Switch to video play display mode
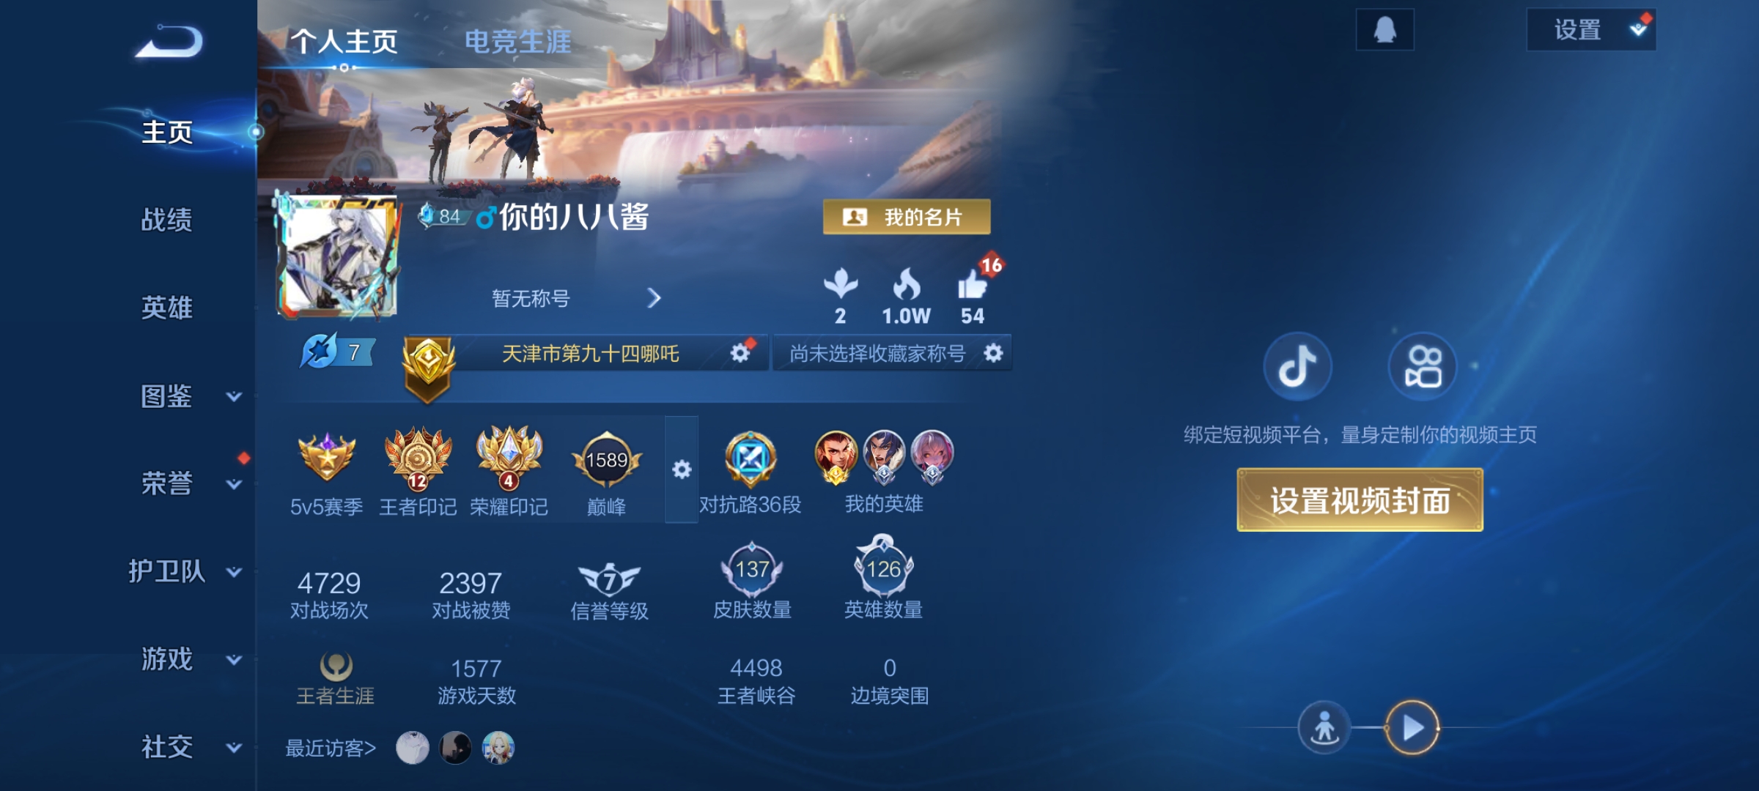This screenshot has width=1759, height=791. click(1412, 728)
